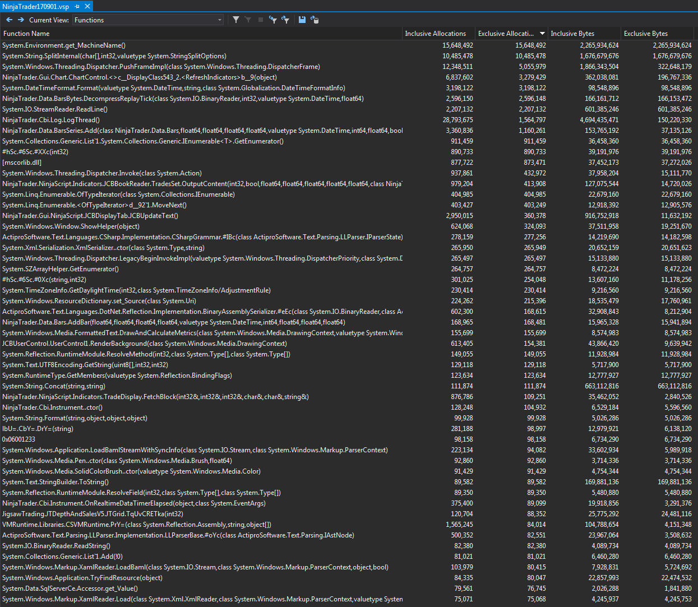The height and width of the screenshot is (607, 698).
Task: Sort by Exclusive Allocations column header
Action: click(511, 34)
